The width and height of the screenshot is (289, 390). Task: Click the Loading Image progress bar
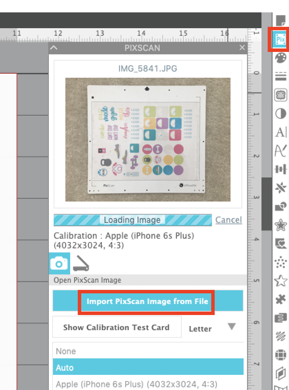click(133, 220)
